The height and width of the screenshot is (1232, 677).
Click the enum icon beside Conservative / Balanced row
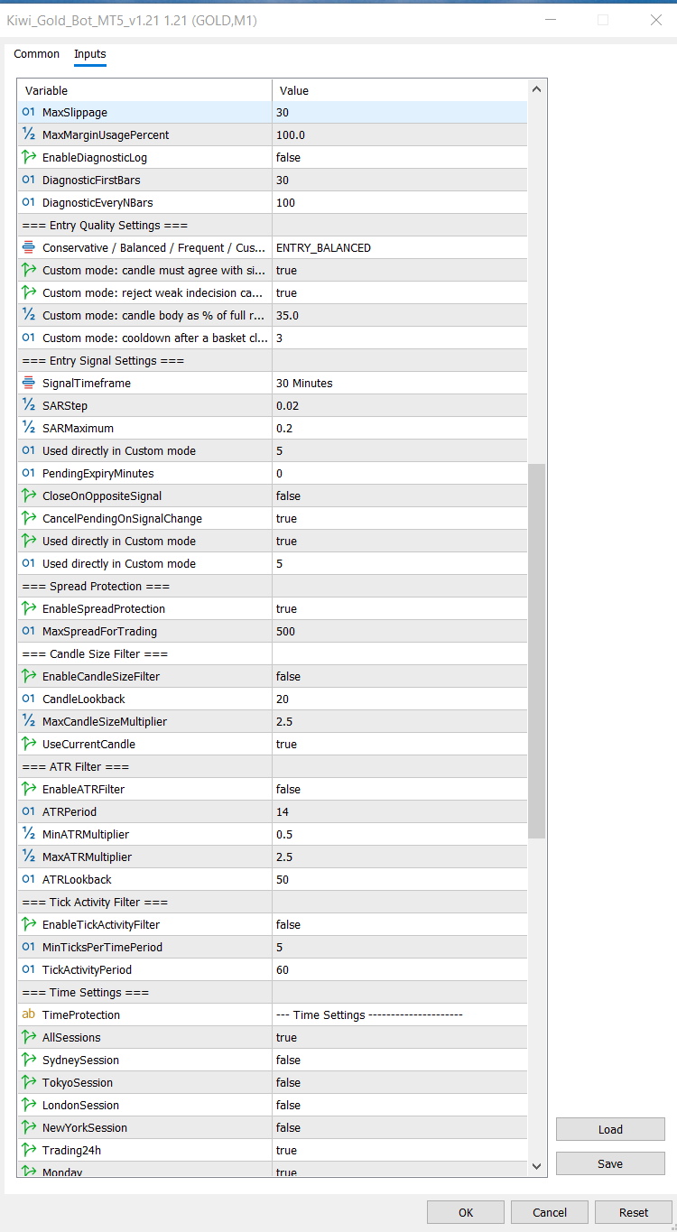[x=28, y=247]
